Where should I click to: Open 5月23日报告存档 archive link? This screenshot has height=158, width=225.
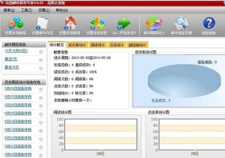18,130
